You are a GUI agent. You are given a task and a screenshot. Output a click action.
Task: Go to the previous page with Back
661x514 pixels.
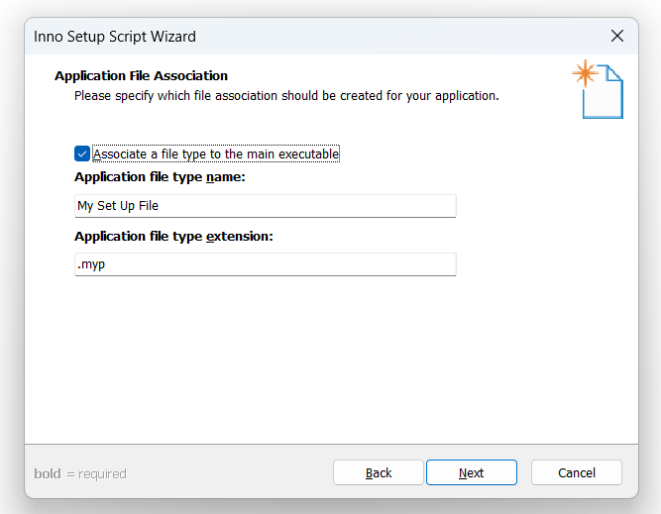click(379, 472)
